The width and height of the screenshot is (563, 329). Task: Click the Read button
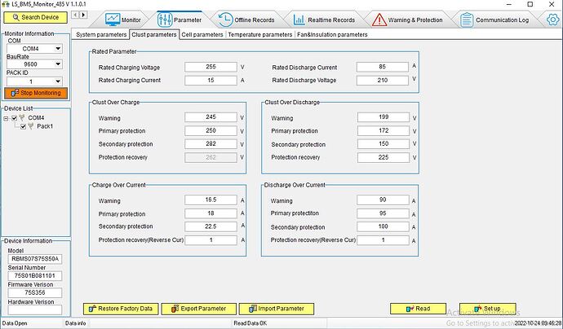pyautogui.click(x=419, y=309)
